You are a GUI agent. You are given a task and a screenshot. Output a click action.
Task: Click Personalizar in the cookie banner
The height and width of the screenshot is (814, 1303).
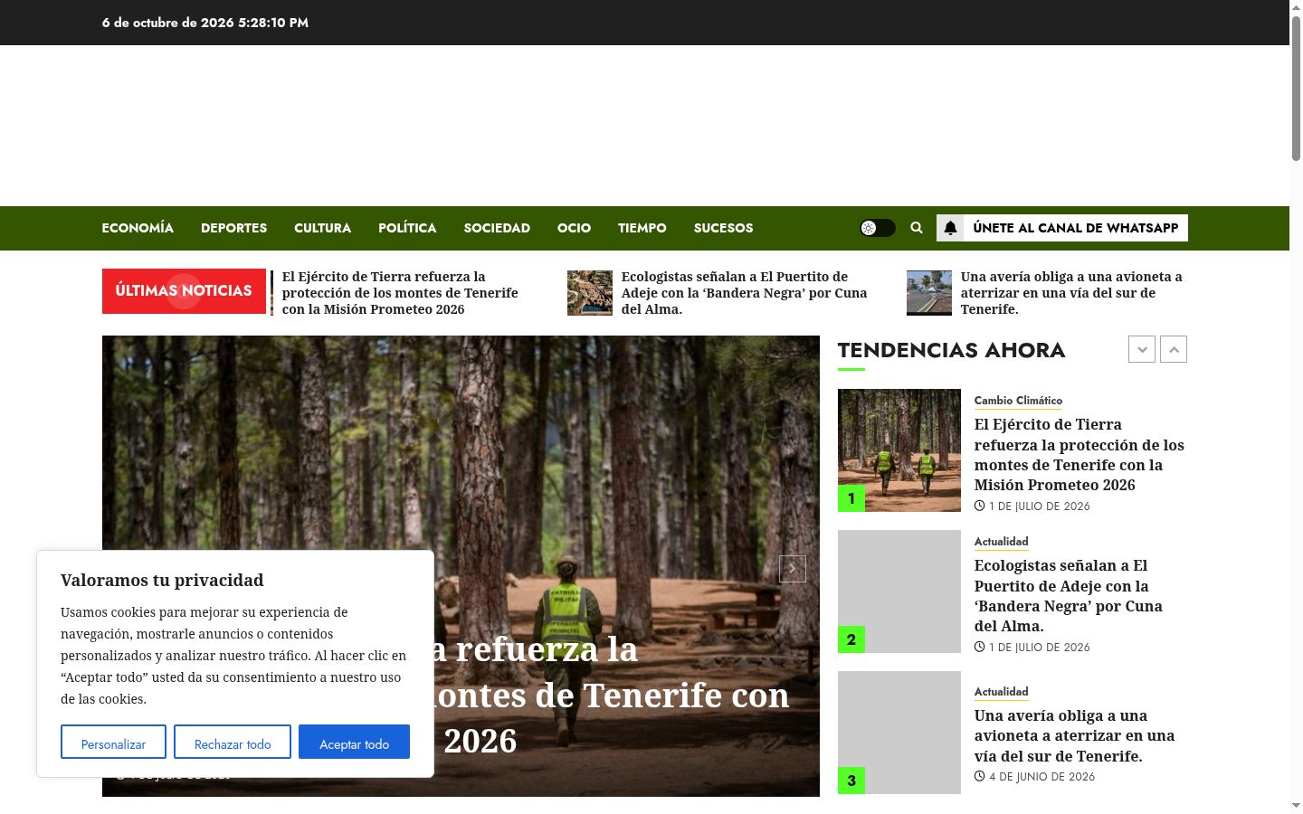[x=113, y=742]
